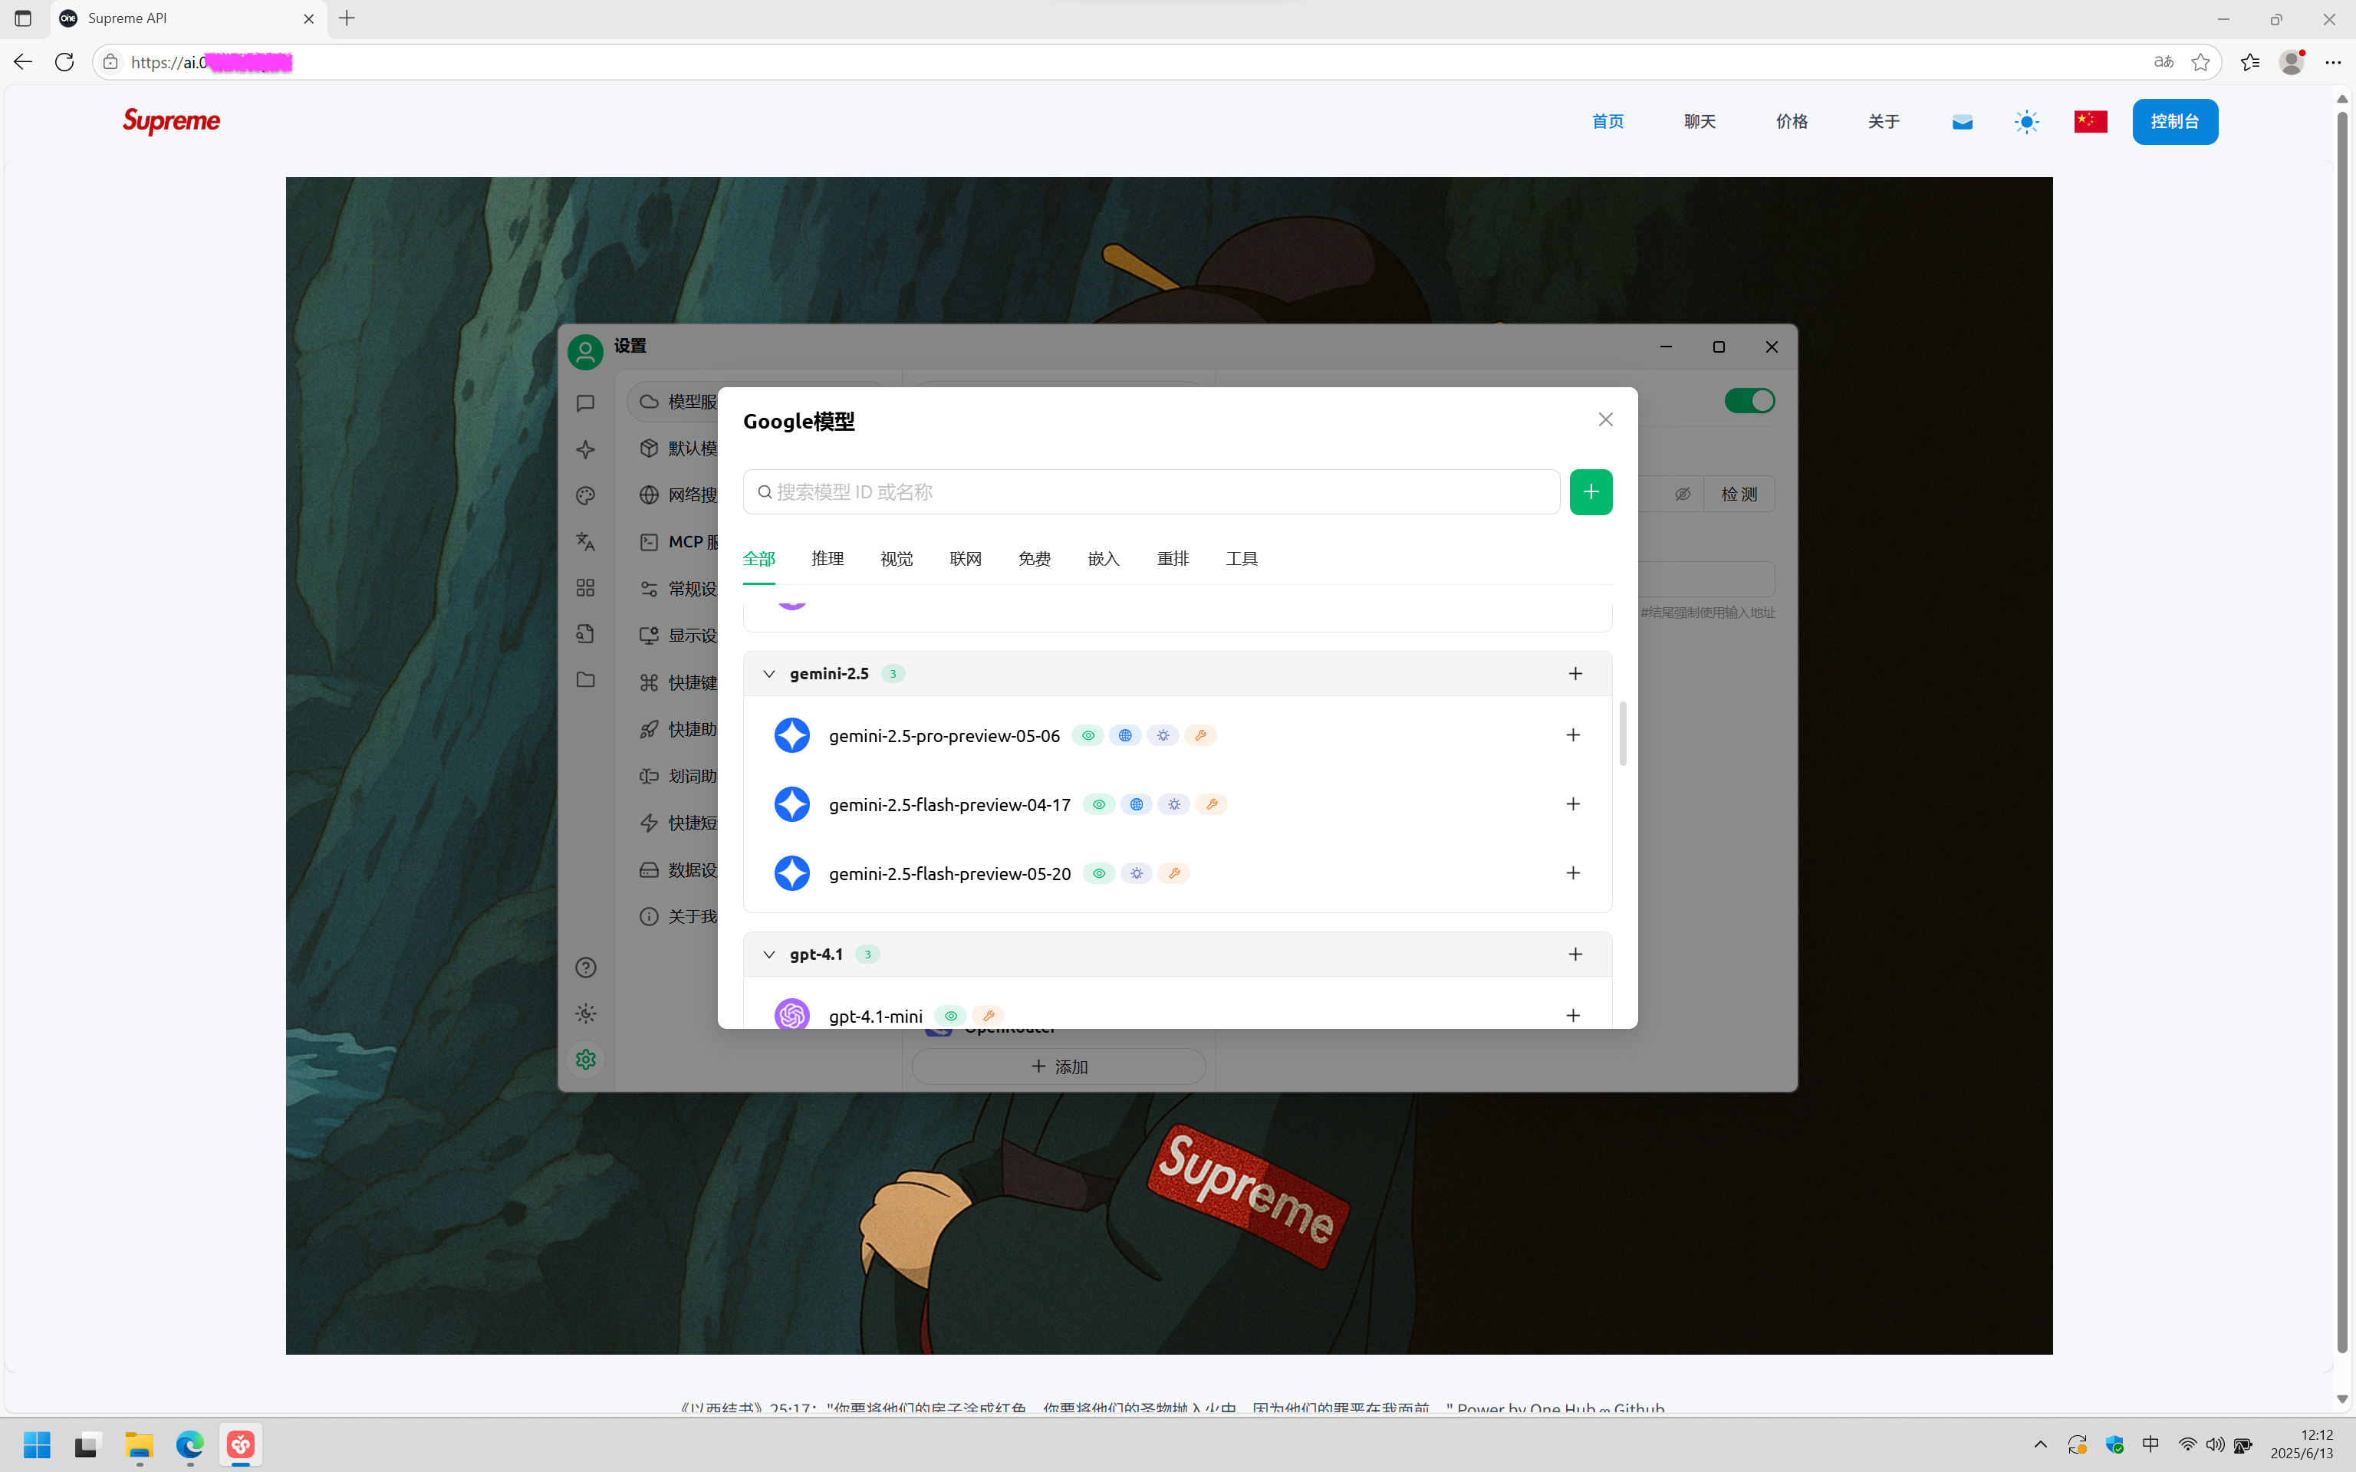The image size is (2356, 1472).
Task: Open 首页 in Supreme site navigation
Action: (1607, 122)
